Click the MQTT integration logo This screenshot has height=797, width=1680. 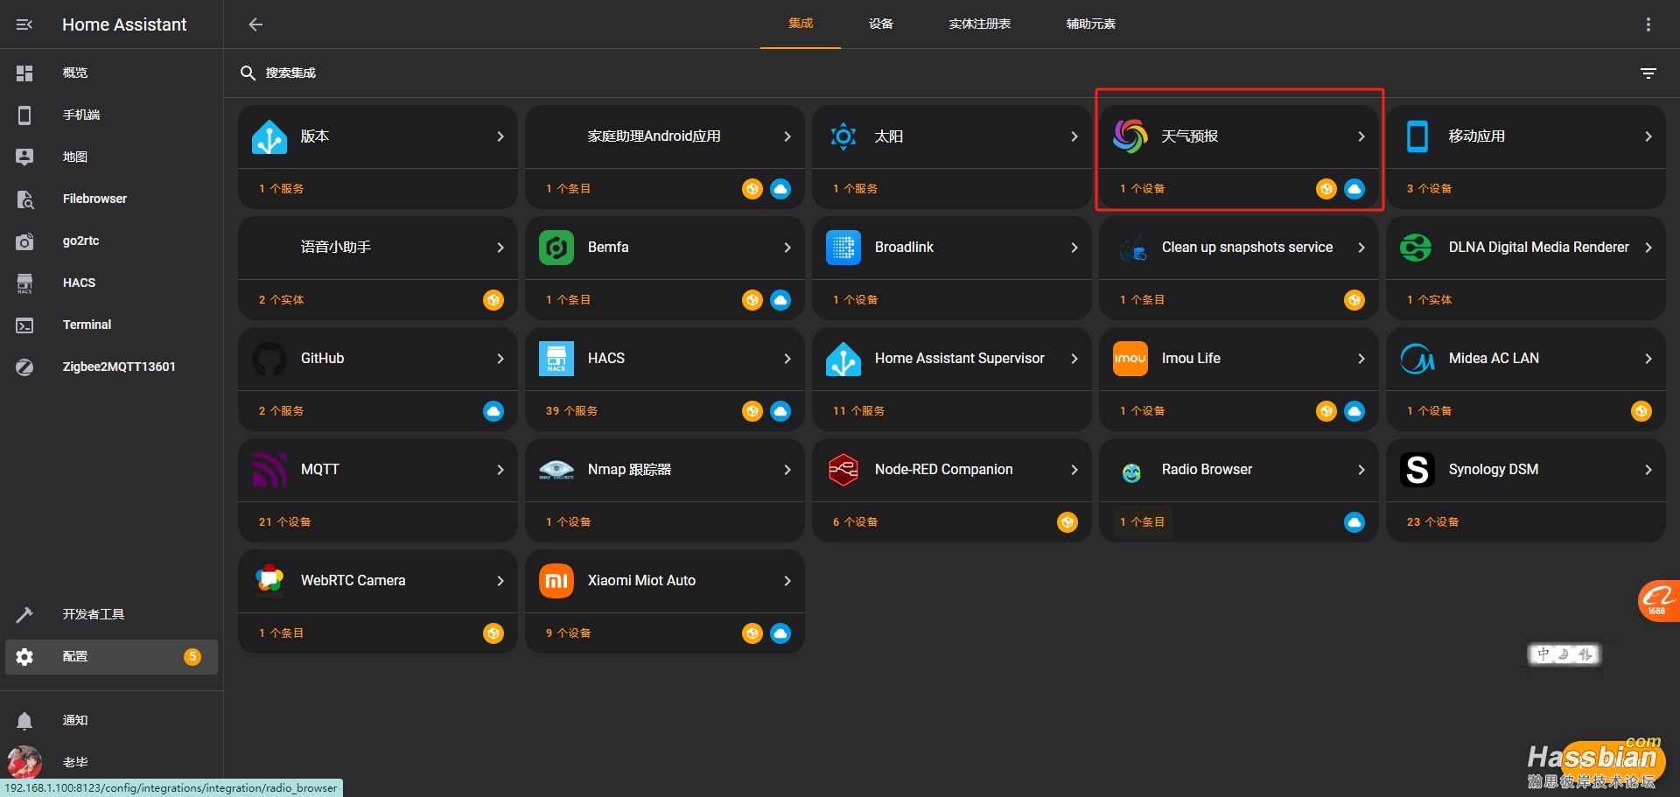click(x=269, y=470)
